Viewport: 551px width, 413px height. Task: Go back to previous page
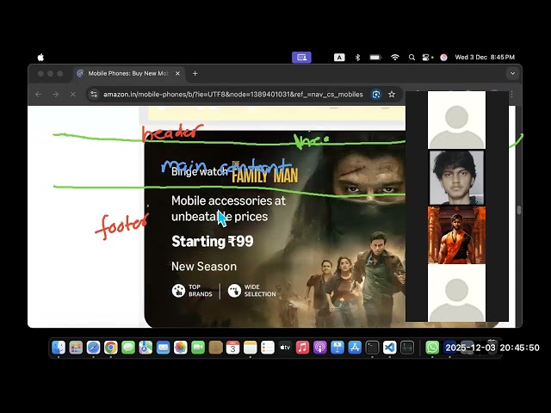coord(38,94)
